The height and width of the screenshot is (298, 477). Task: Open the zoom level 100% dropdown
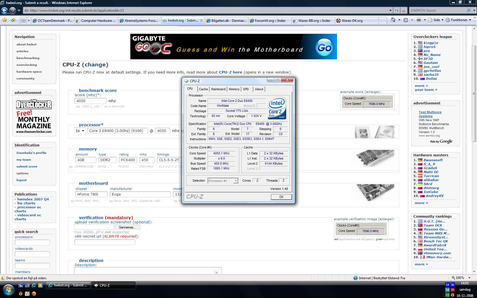469,278
